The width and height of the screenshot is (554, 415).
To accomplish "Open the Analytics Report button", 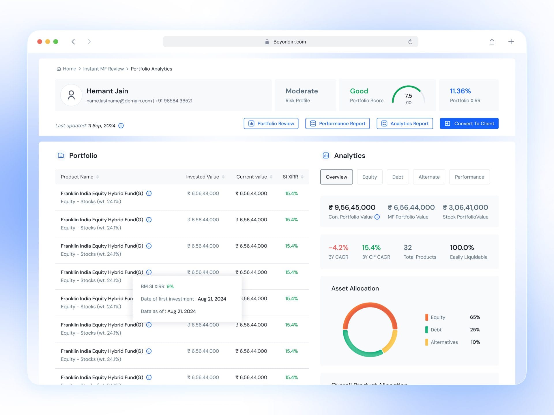I will tap(405, 124).
